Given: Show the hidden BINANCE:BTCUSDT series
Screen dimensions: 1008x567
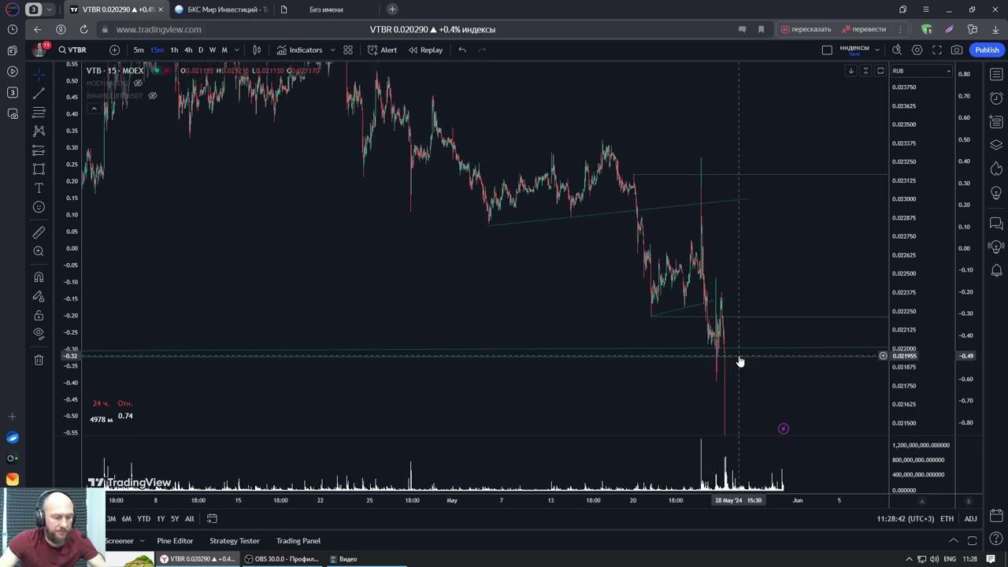Looking at the screenshot, I should pyautogui.click(x=153, y=95).
